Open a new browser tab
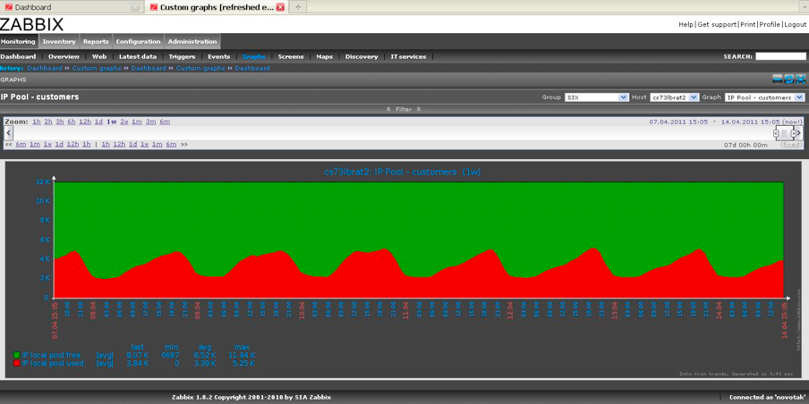Image resolution: width=809 pixels, height=404 pixels. pos(298,7)
